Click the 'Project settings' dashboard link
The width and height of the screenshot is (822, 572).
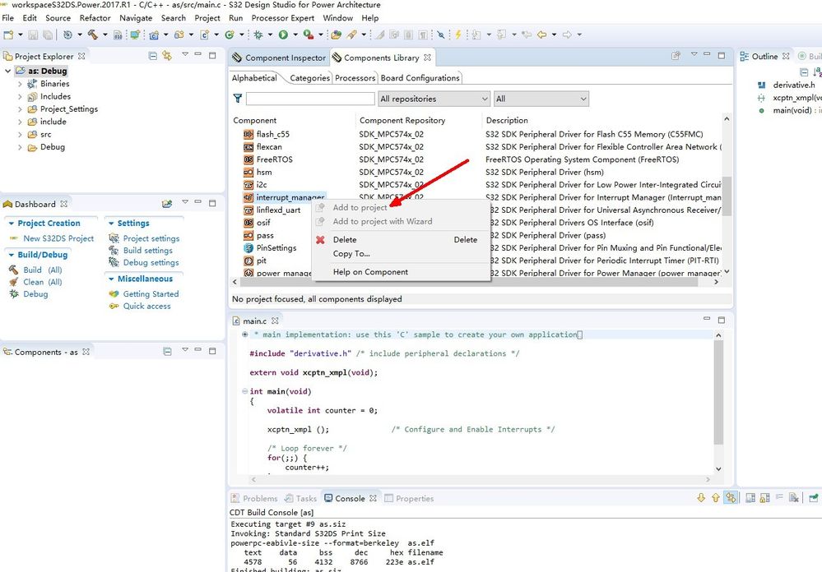[x=151, y=238]
